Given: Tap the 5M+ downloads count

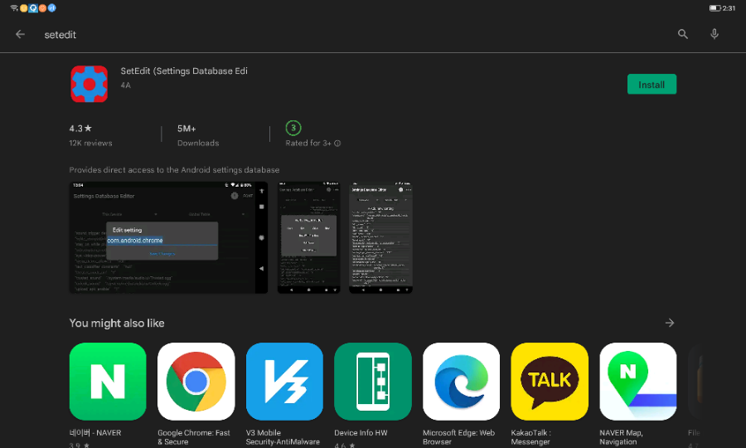Looking at the screenshot, I should 186,129.
